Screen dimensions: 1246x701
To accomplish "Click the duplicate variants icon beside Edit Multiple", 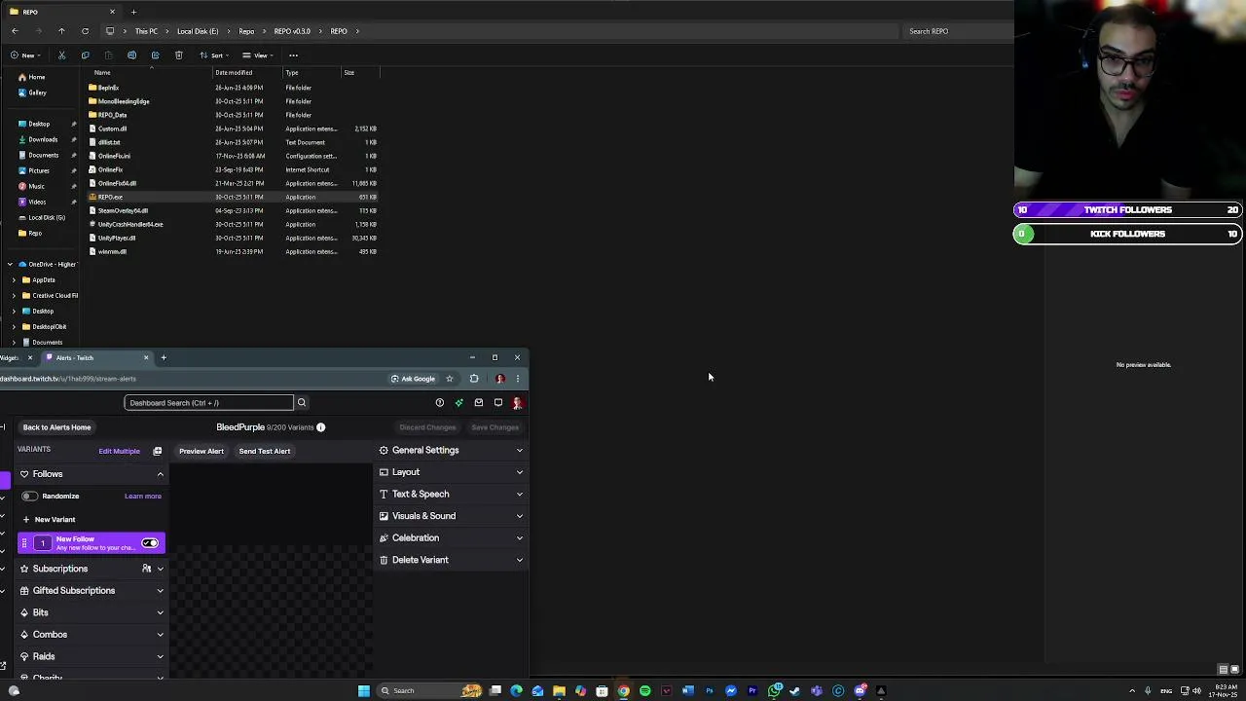I will pos(157,451).
